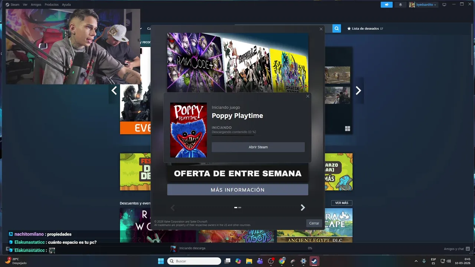The width and height of the screenshot is (475, 267).
Task: Expand the byeduardito account dropdown
Action: [423, 4]
